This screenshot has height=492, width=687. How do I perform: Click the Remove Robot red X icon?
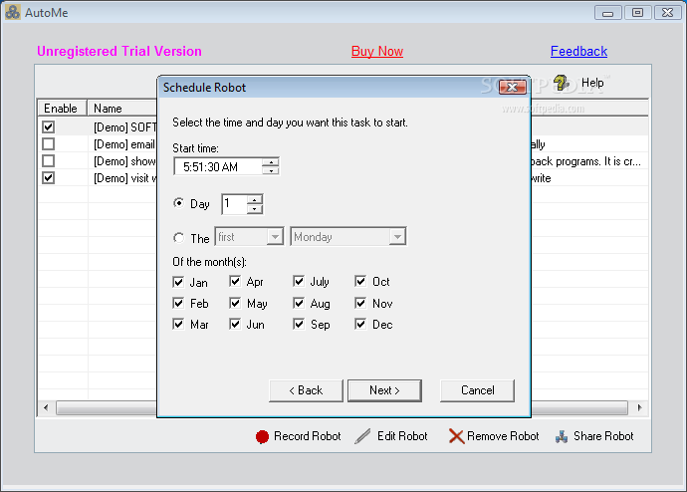pos(456,436)
